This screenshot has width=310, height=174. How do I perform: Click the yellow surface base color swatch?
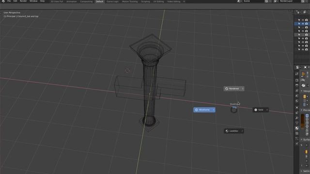[307, 152]
